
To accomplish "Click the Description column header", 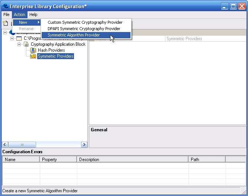I will [x=132, y=160].
